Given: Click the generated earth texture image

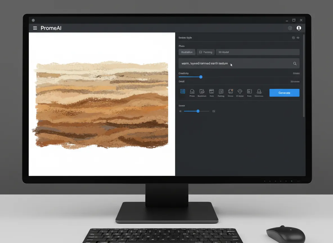Looking at the screenshot, I should [102, 105].
